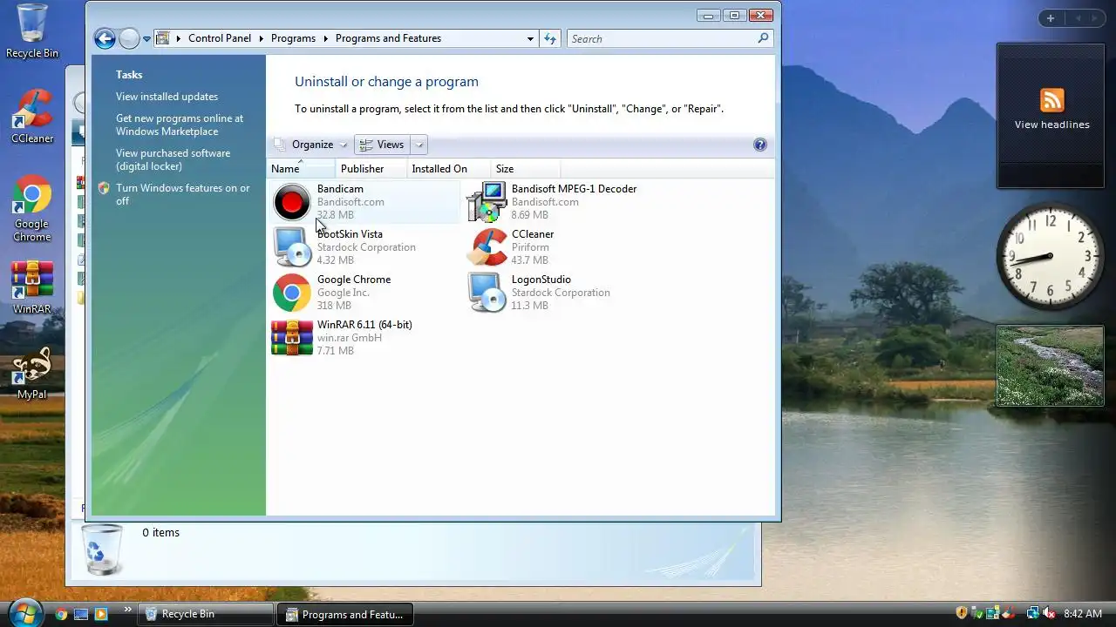Click the taskbar clock showing 8:42 AM

click(1083, 614)
